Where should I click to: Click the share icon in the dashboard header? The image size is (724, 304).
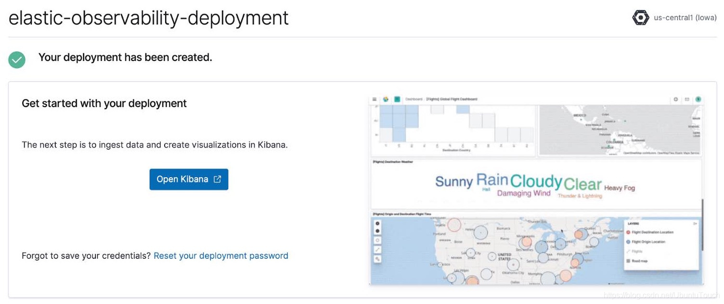686,99
